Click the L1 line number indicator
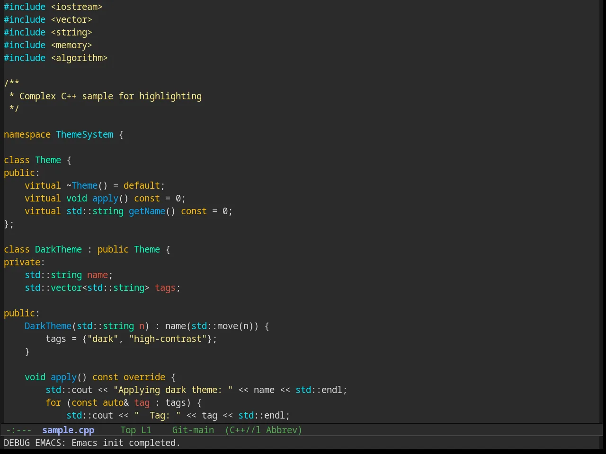Viewport: 606px width, 454px height. pyautogui.click(x=146, y=430)
